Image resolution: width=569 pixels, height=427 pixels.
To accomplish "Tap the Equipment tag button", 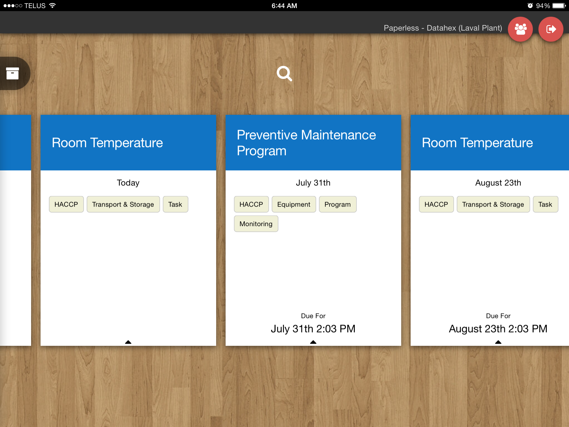I will tap(294, 204).
